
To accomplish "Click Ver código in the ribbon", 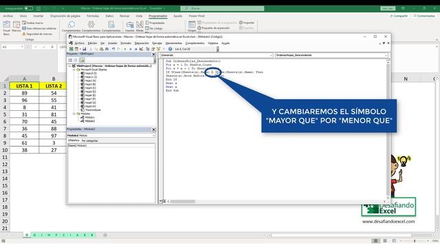I will pyautogui.click(x=154, y=28).
